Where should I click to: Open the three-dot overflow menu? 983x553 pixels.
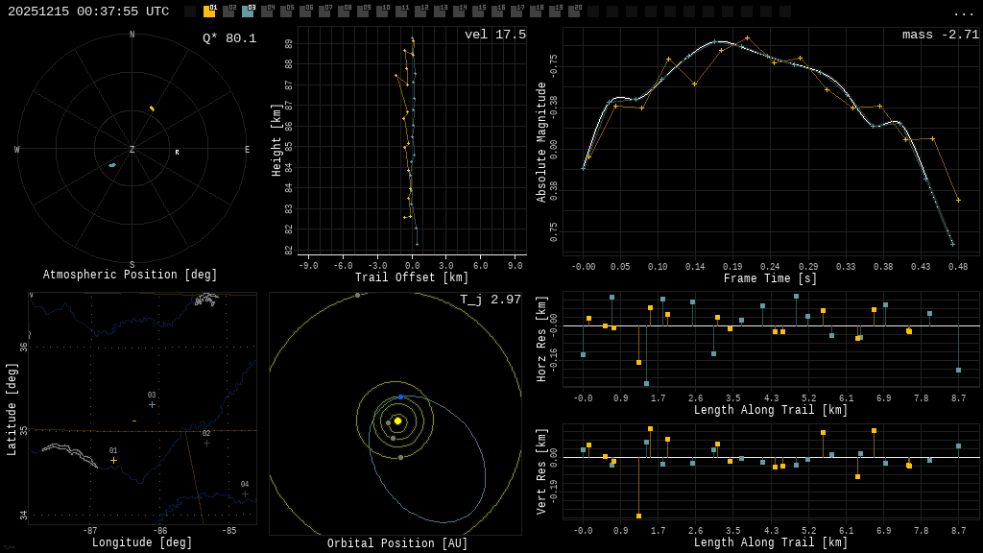[963, 12]
